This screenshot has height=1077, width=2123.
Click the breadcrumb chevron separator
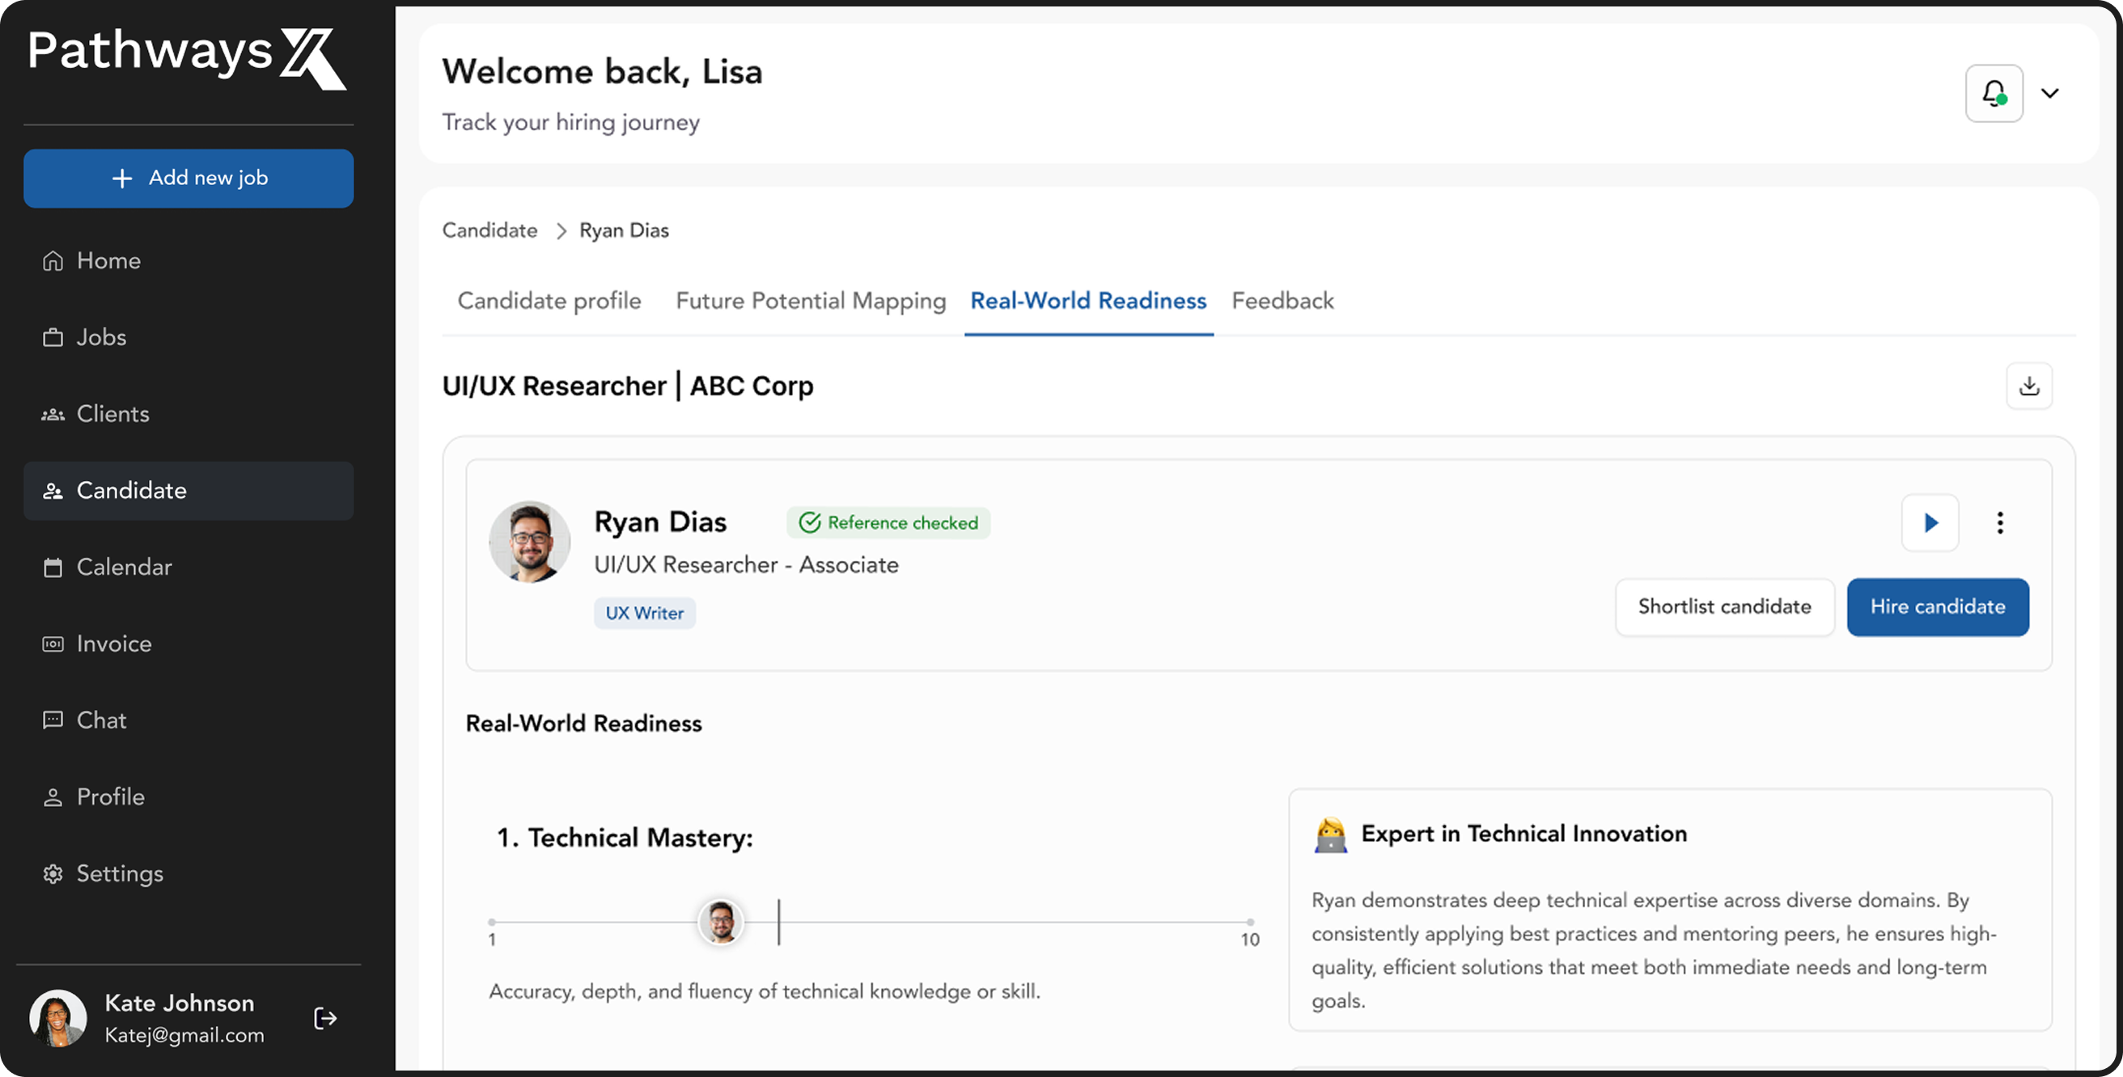pos(561,231)
